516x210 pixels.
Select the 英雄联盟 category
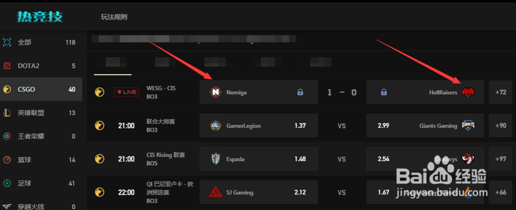(41, 113)
